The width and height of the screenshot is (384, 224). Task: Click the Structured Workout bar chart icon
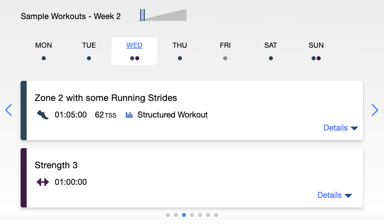pos(129,115)
